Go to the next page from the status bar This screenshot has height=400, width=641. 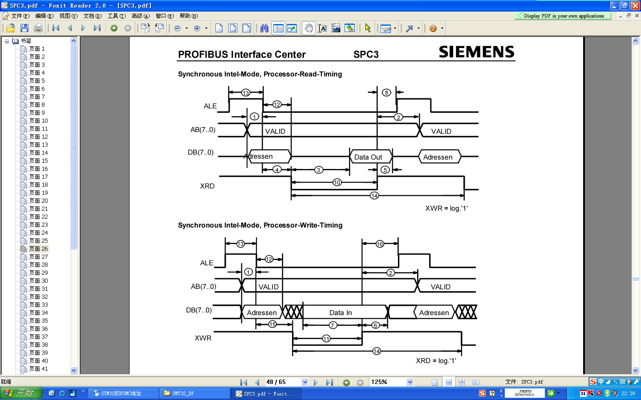pyautogui.click(x=316, y=382)
